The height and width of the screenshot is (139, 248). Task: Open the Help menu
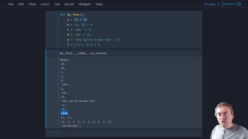99,4
